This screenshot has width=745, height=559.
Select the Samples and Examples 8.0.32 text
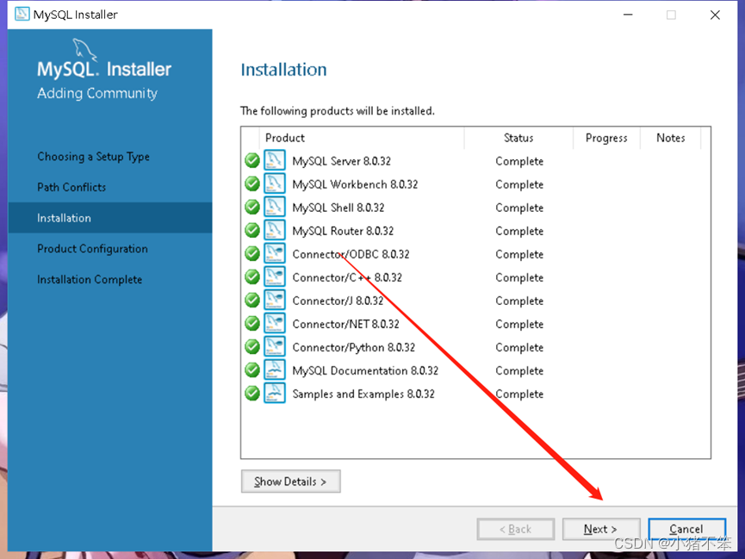click(363, 394)
